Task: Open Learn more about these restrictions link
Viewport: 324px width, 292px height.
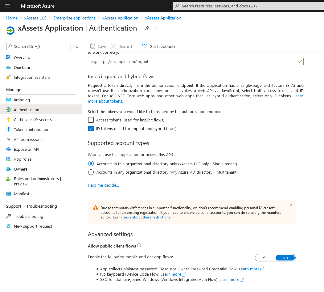Action: click(x=142, y=217)
